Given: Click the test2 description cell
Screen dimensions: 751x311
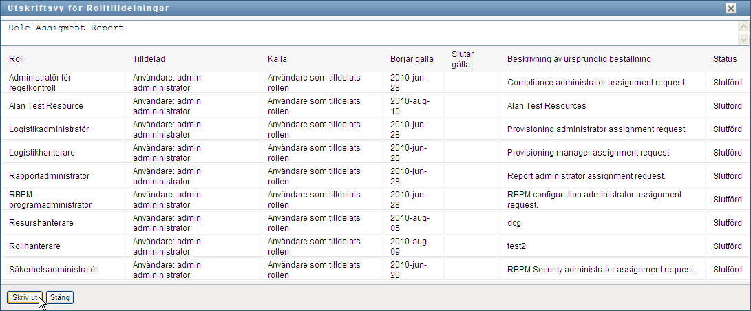Looking at the screenshot, I should point(602,246).
